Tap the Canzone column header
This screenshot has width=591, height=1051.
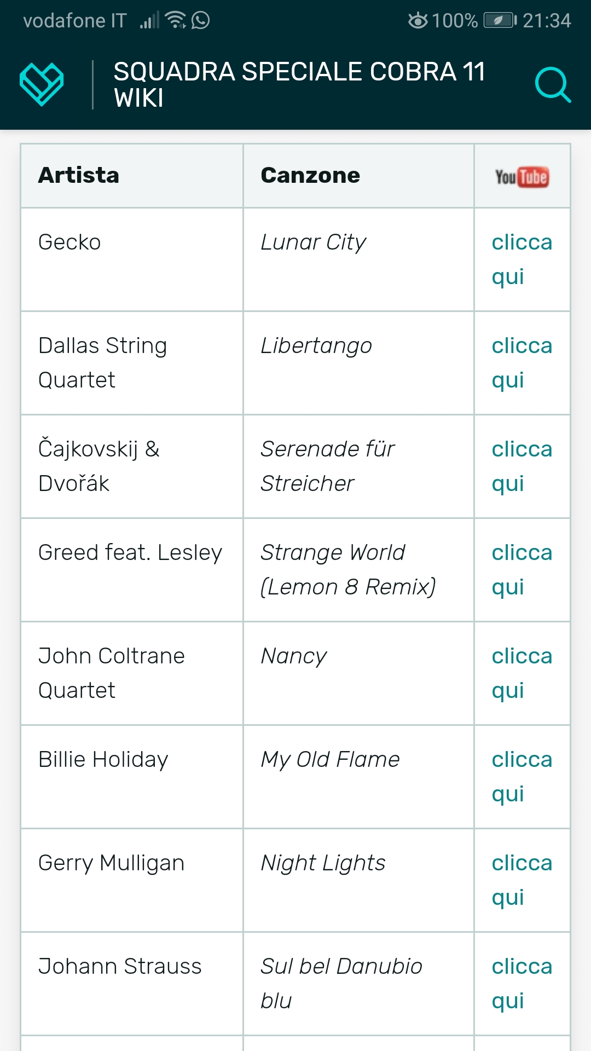(310, 176)
